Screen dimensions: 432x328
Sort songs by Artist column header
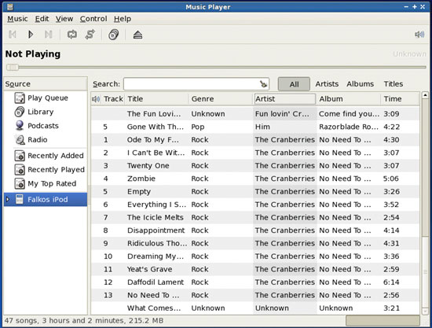click(284, 99)
